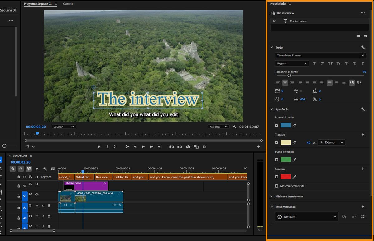Click the Traçado cream color swatch
Screen dimensions: 374x241
[x=286, y=142]
